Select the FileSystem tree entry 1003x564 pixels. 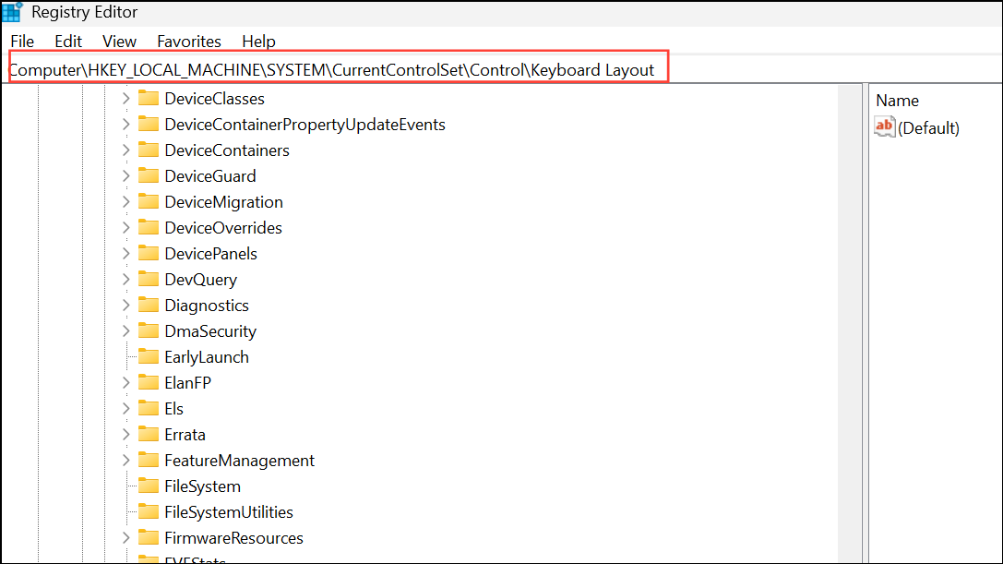click(202, 486)
